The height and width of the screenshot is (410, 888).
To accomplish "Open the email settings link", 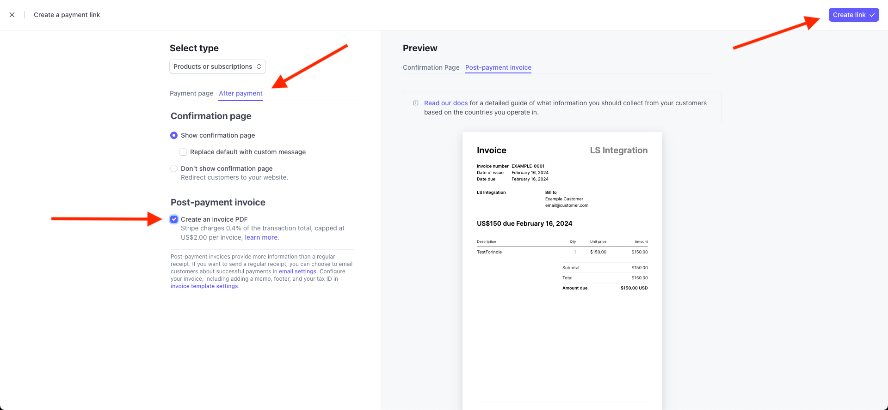I will pos(297,271).
